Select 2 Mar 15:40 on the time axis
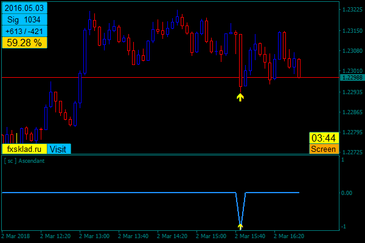 [x=250, y=235]
